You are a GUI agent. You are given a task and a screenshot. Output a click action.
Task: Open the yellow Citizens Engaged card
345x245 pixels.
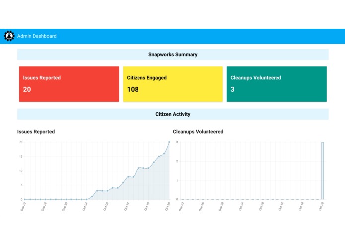tap(173, 84)
